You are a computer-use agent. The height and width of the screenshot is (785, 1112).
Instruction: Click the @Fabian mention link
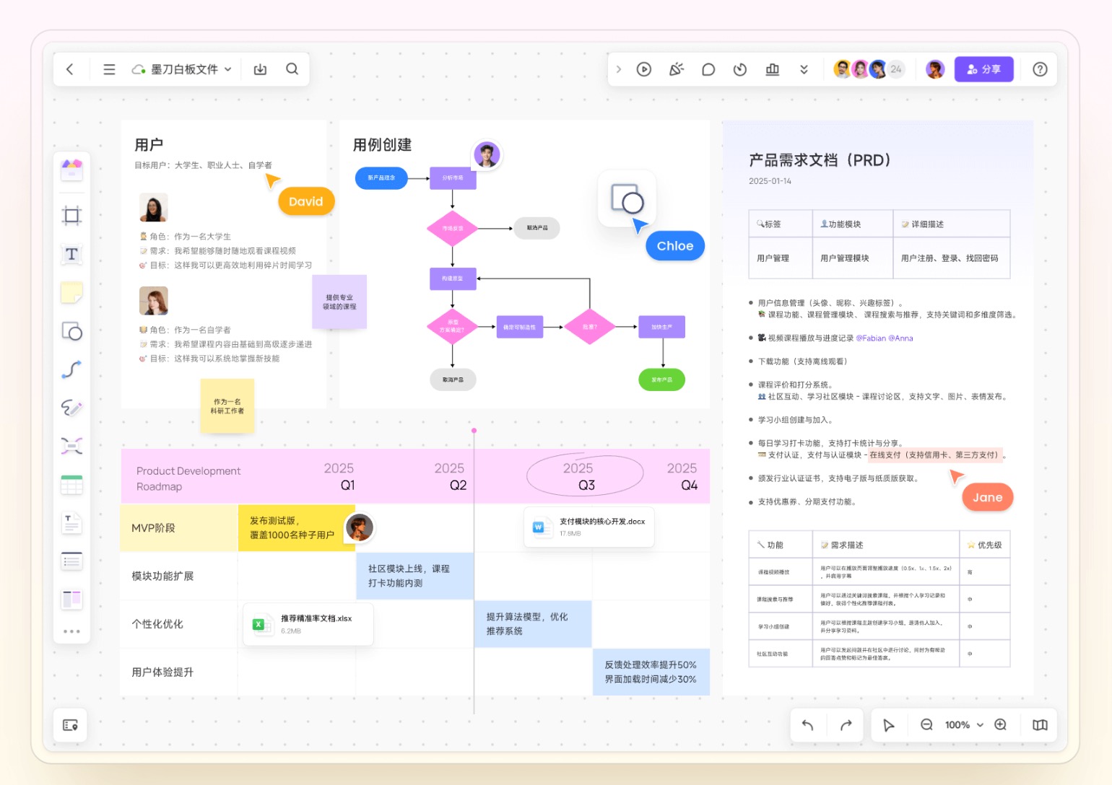(869, 338)
